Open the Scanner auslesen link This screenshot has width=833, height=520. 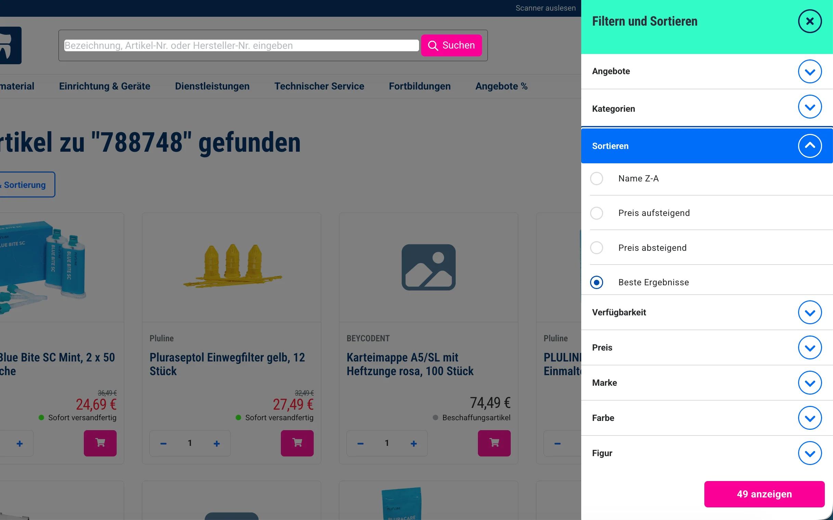545,8
